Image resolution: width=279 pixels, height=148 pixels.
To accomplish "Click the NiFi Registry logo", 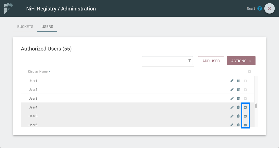I will (8, 8).
